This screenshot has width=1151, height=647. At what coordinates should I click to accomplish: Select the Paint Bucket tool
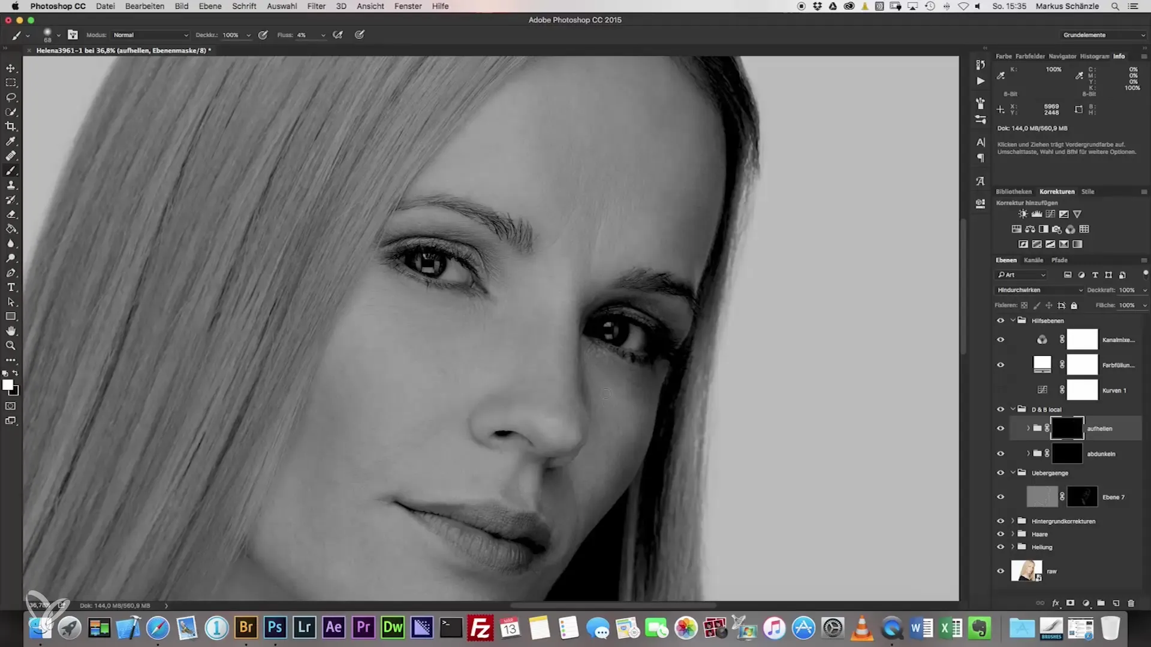(11, 229)
